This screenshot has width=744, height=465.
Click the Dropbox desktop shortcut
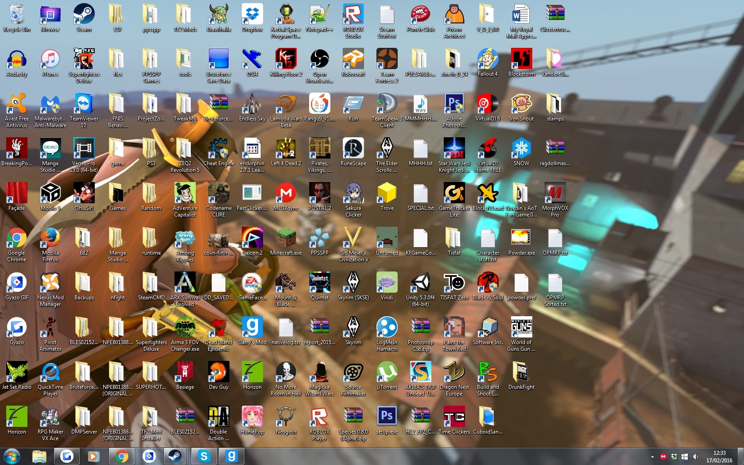252,18
